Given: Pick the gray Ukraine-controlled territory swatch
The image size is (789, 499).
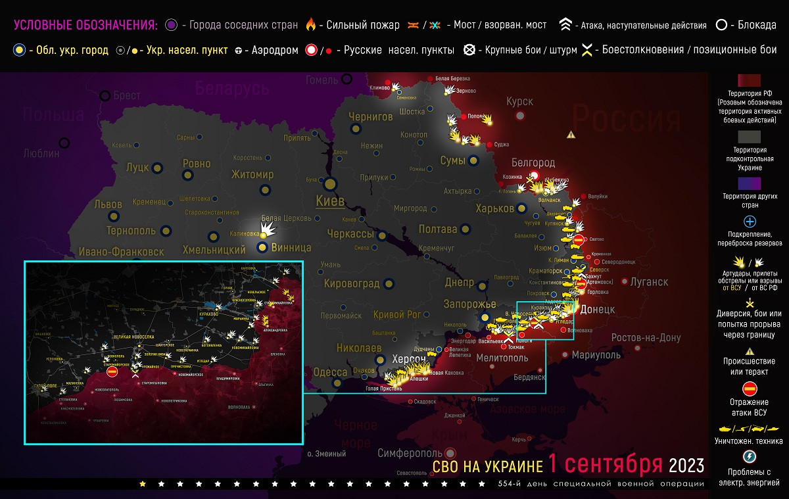Looking at the screenshot, I should pos(750,136).
